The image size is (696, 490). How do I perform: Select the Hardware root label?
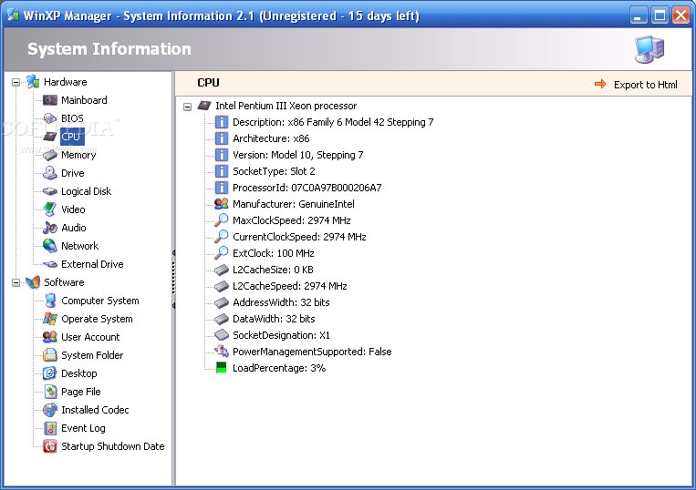point(66,82)
